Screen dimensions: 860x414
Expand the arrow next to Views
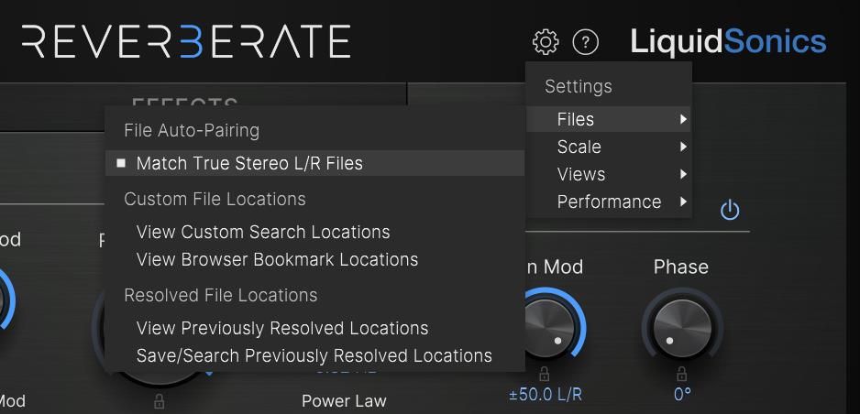[683, 174]
